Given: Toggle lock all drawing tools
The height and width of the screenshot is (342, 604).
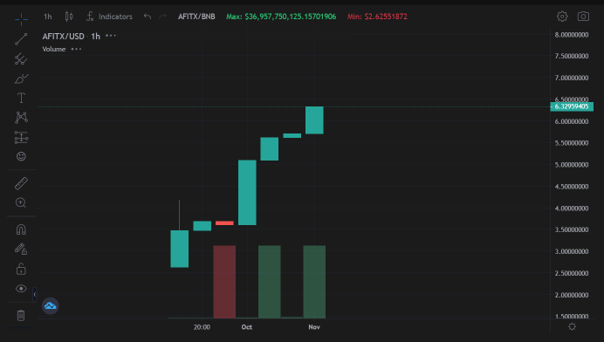Looking at the screenshot, I should [21, 269].
